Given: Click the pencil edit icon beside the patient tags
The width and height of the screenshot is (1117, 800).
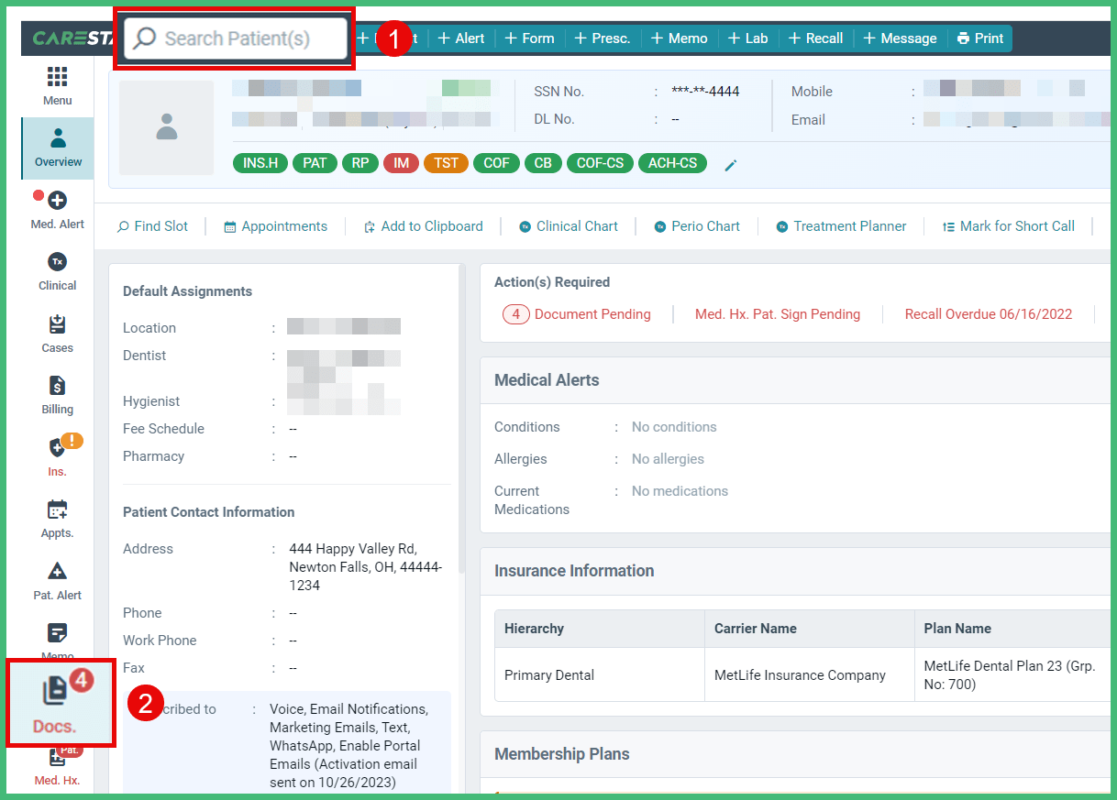Looking at the screenshot, I should 730,163.
